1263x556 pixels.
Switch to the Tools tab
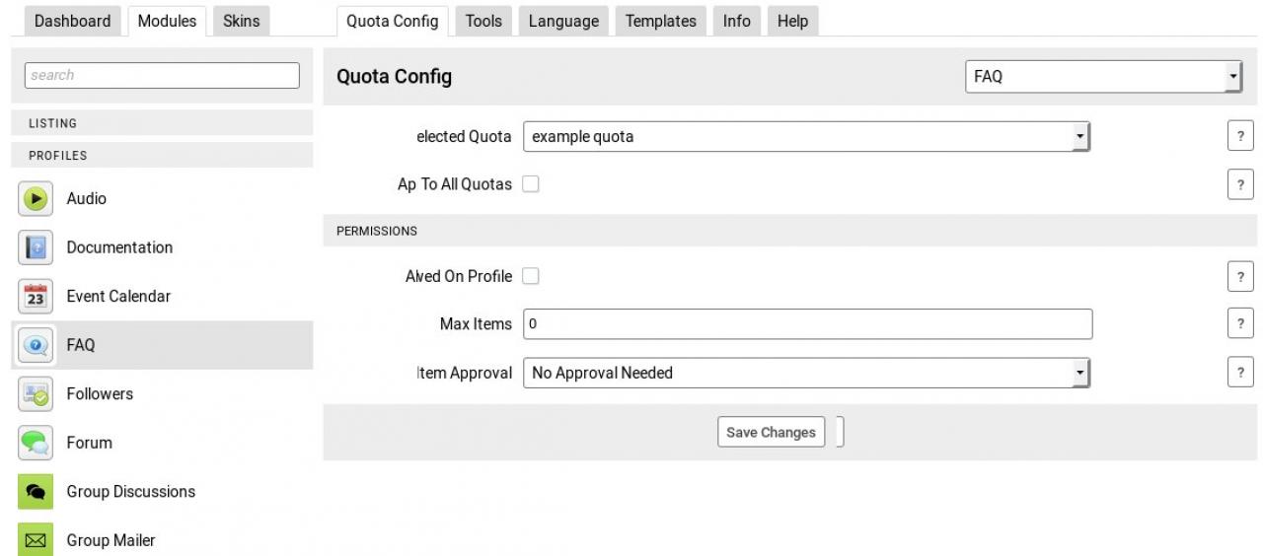(x=483, y=21)
